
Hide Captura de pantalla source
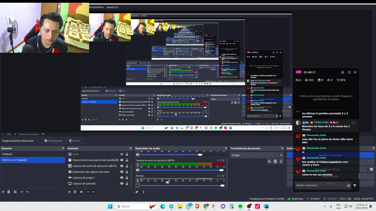(122, 183)
